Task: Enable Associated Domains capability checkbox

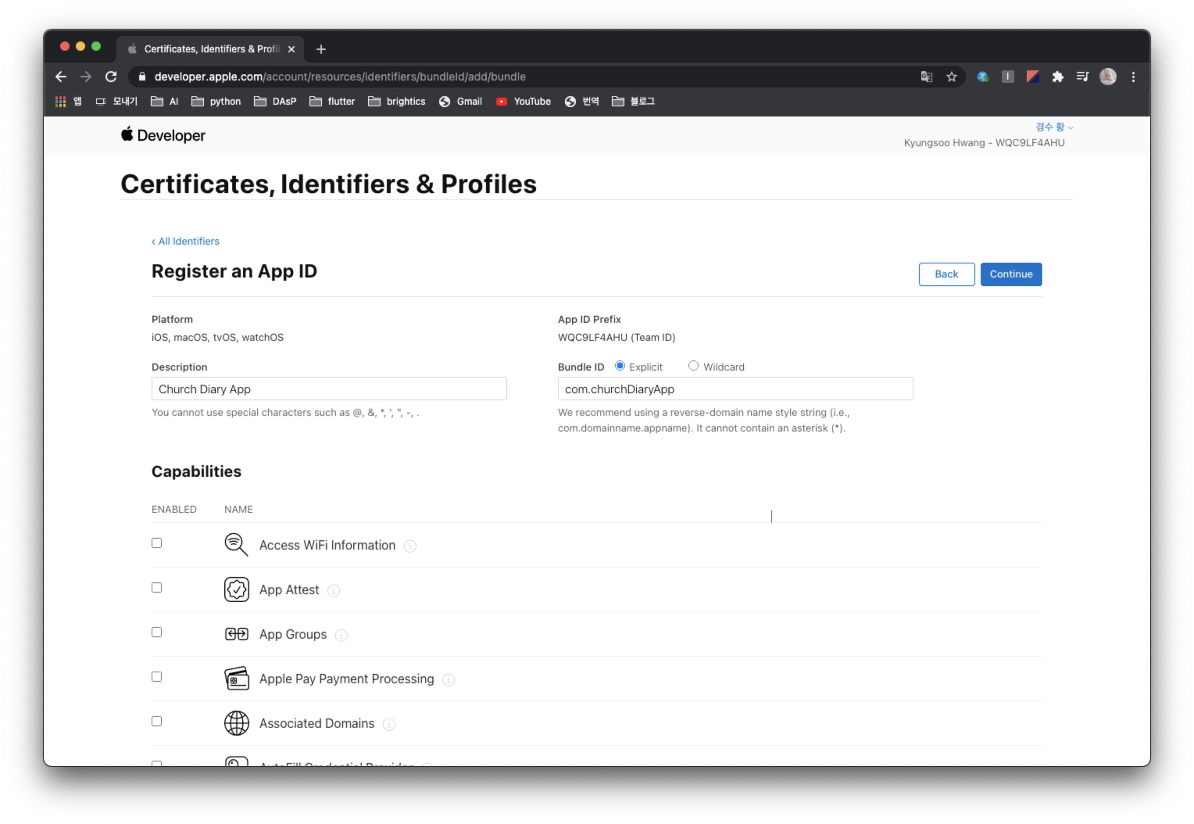Action: click(x=157, y=721)
